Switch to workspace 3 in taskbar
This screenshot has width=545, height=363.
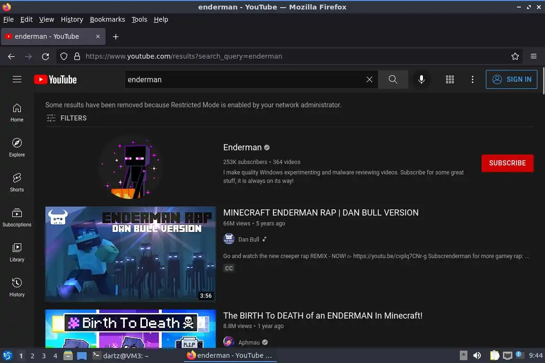coord(44,356)
